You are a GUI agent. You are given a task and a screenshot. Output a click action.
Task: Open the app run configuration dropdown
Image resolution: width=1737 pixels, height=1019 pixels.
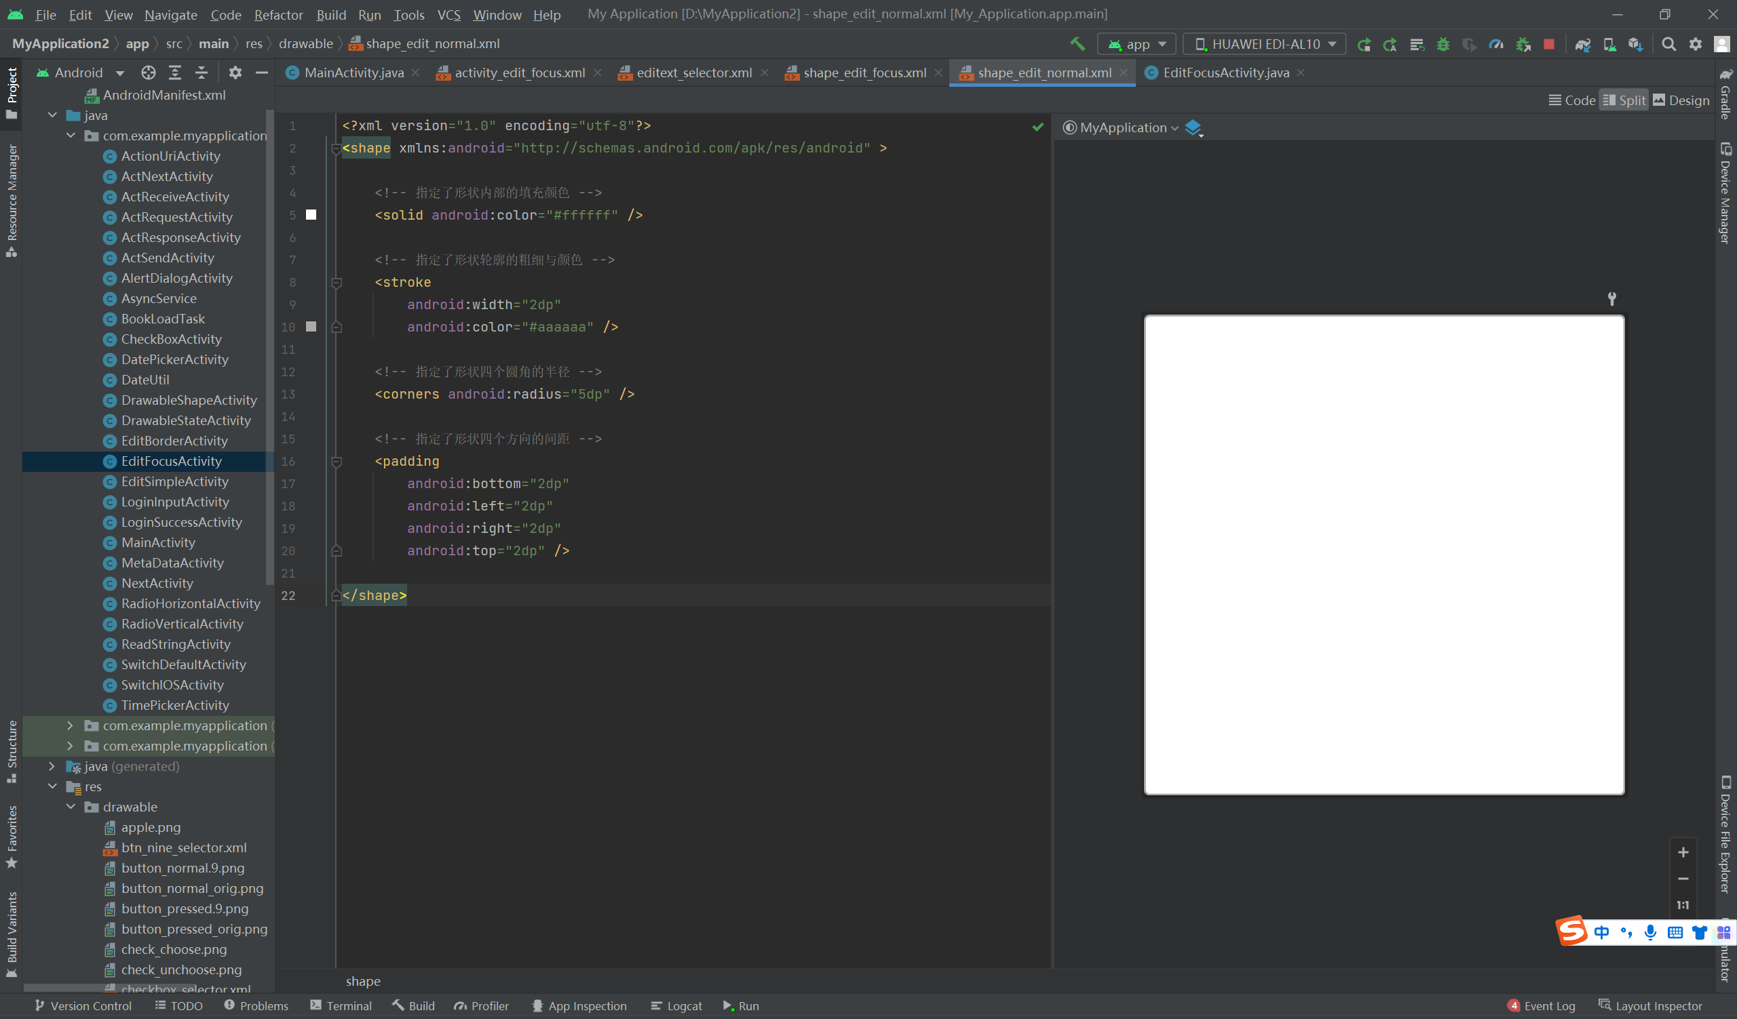(1137, 44)
